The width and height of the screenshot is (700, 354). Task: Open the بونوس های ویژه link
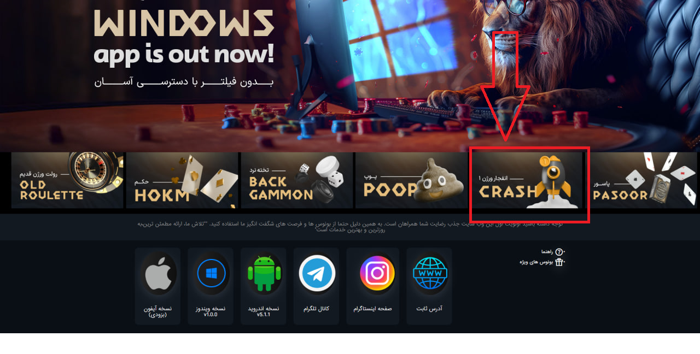pos(536,262)
